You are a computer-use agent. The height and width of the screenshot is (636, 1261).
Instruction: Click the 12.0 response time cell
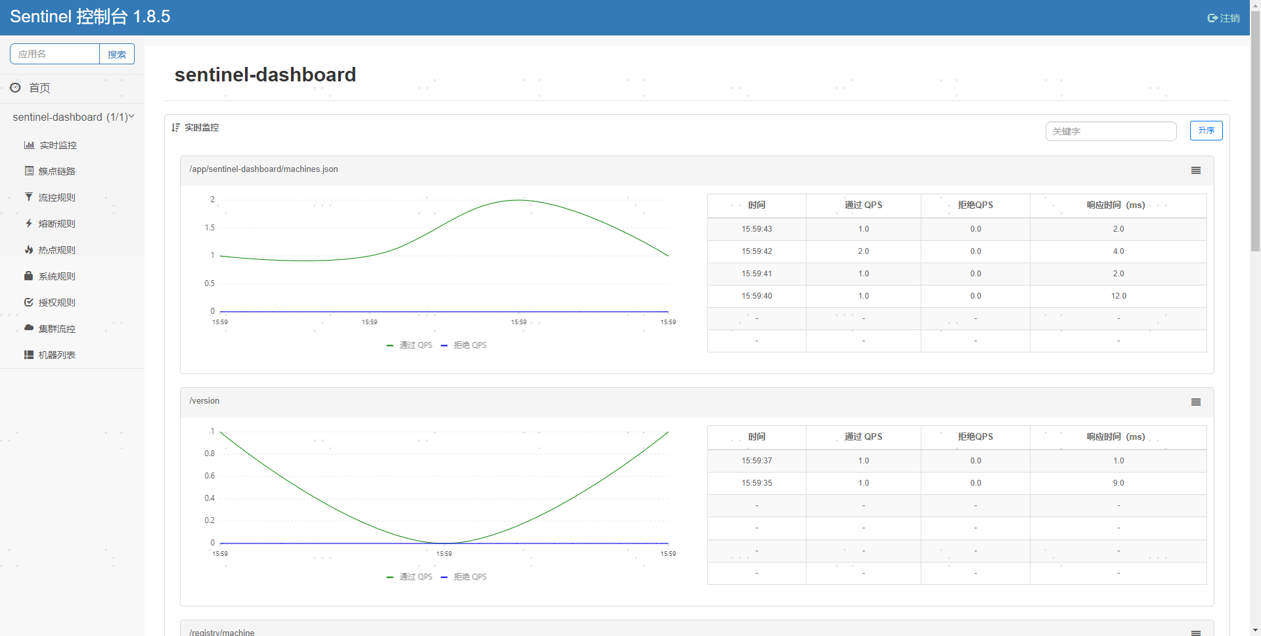(1118, 296)
